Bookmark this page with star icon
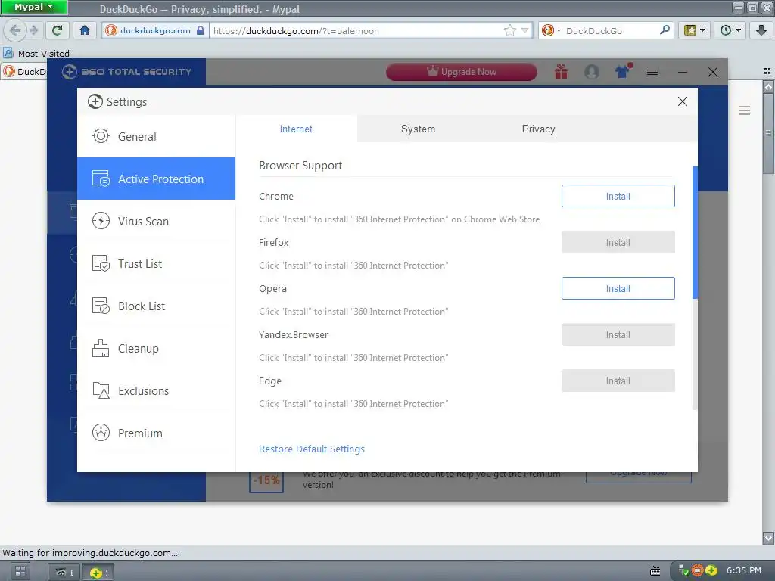Screen dimensions: 775x581 (x=509, y=30)
